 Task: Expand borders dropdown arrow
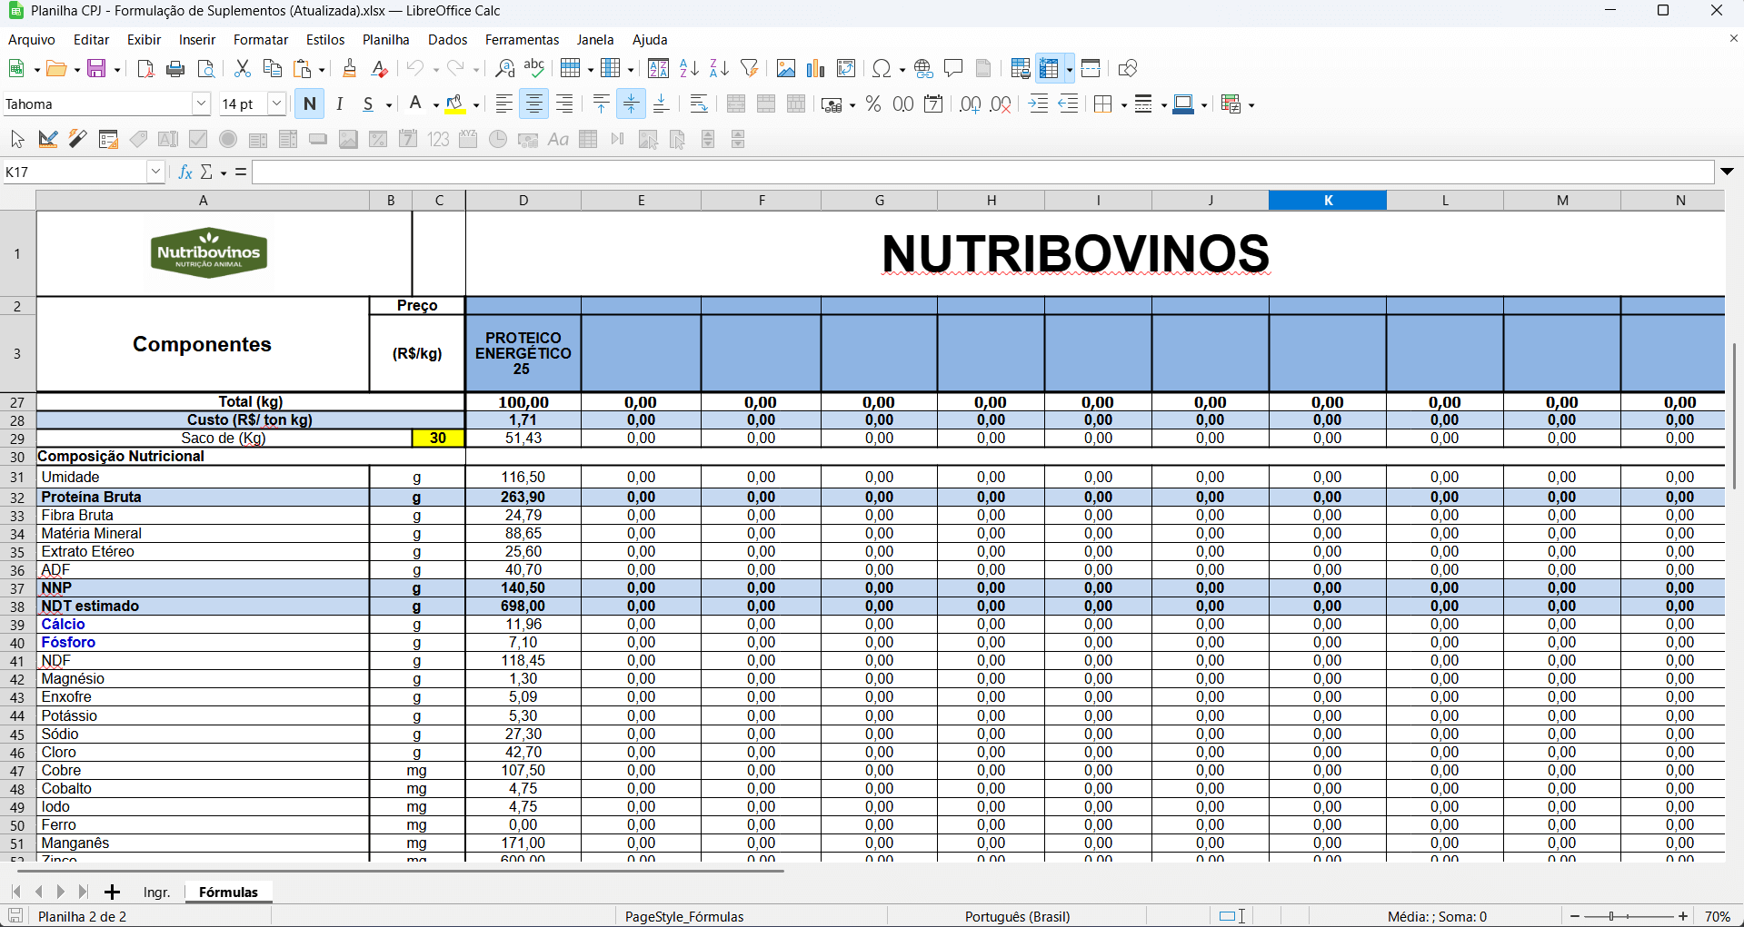1124,105
